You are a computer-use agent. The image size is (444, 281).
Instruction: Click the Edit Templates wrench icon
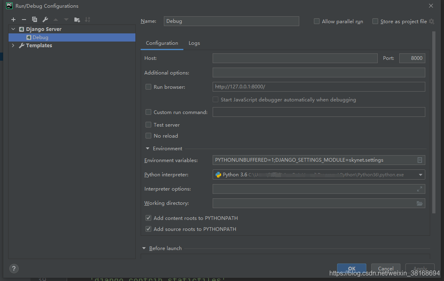45,20
